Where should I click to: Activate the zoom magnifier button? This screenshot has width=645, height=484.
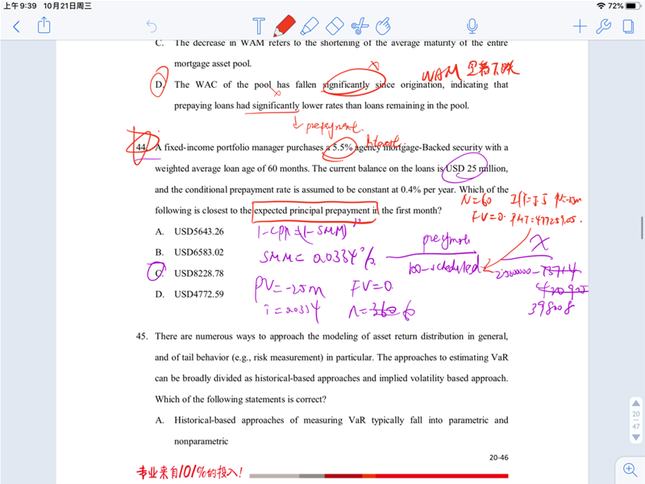[x=630, y=469]
